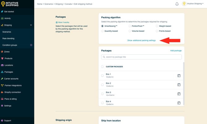Click the Intuitive Shipping logo
Screen dimensions: 207x124
tap(10, 4)
